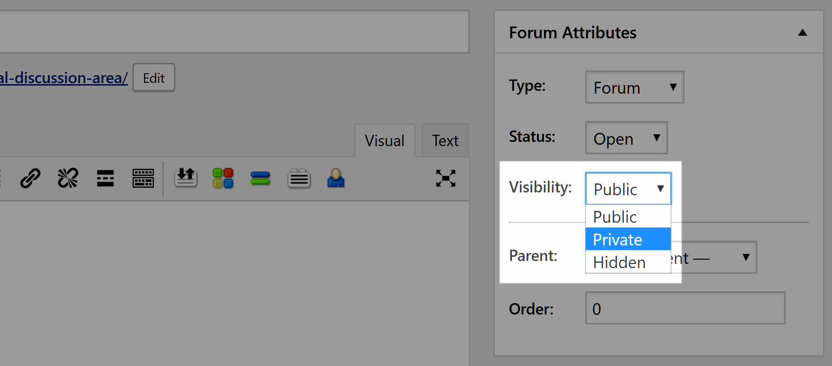Screen dimensions: 832x366
Task: Toggle the keyboard-style toolbar icon
Action: (x=143, y=178)
